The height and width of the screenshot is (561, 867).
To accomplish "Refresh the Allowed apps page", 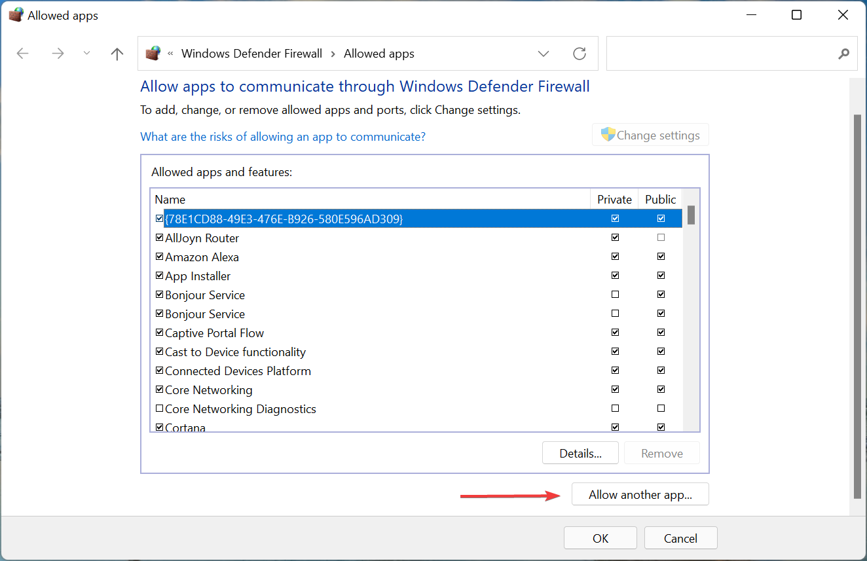I will 580,54.
